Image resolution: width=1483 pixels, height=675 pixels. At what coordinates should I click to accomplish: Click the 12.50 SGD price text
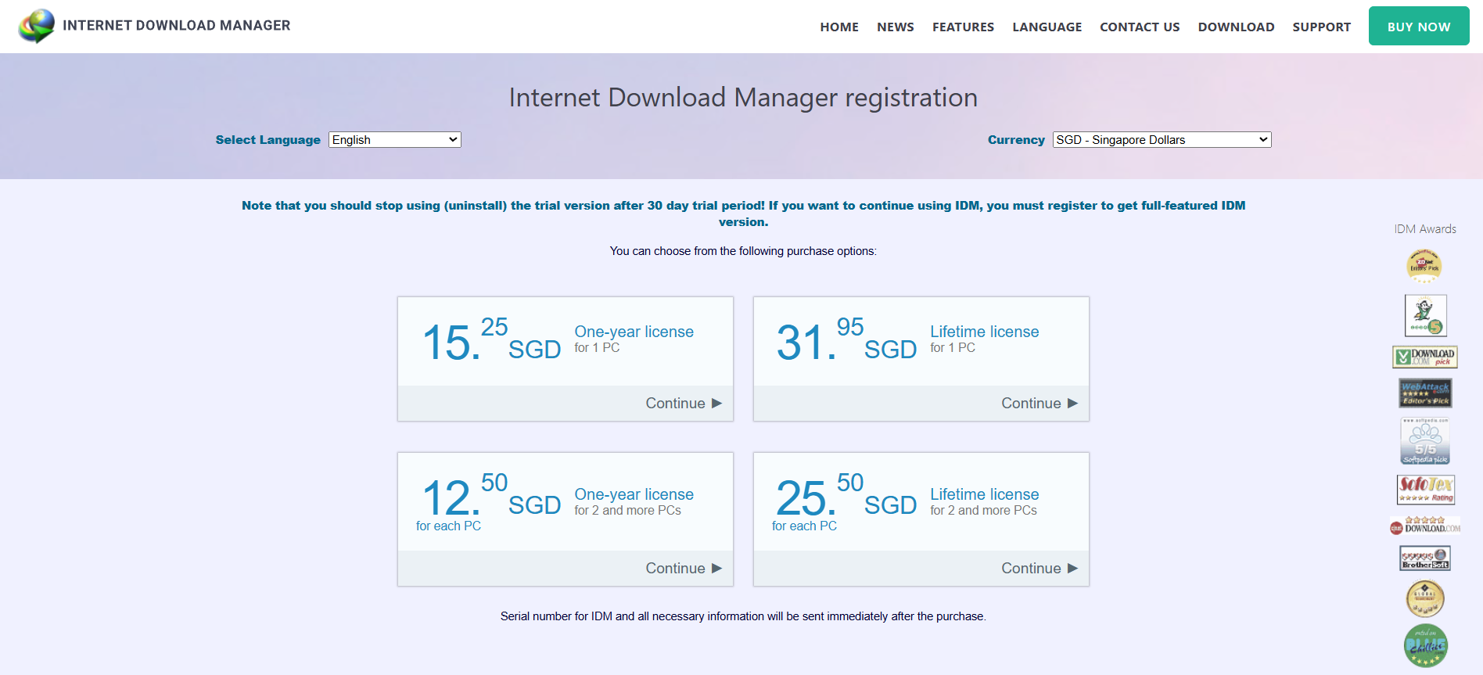pos(491,496)
